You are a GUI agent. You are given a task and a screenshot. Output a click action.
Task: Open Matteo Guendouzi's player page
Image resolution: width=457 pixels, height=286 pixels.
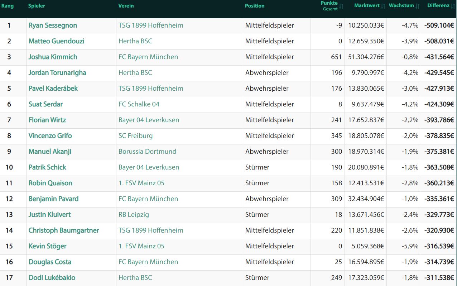tap(56, 41)
